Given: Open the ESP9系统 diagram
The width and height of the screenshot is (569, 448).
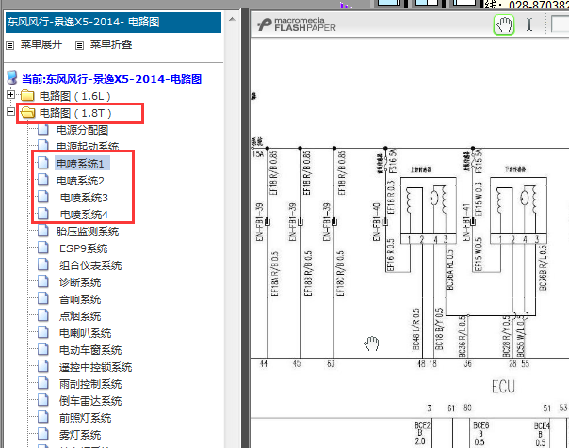Looking at the screenshot, I should tap(84, 248).
